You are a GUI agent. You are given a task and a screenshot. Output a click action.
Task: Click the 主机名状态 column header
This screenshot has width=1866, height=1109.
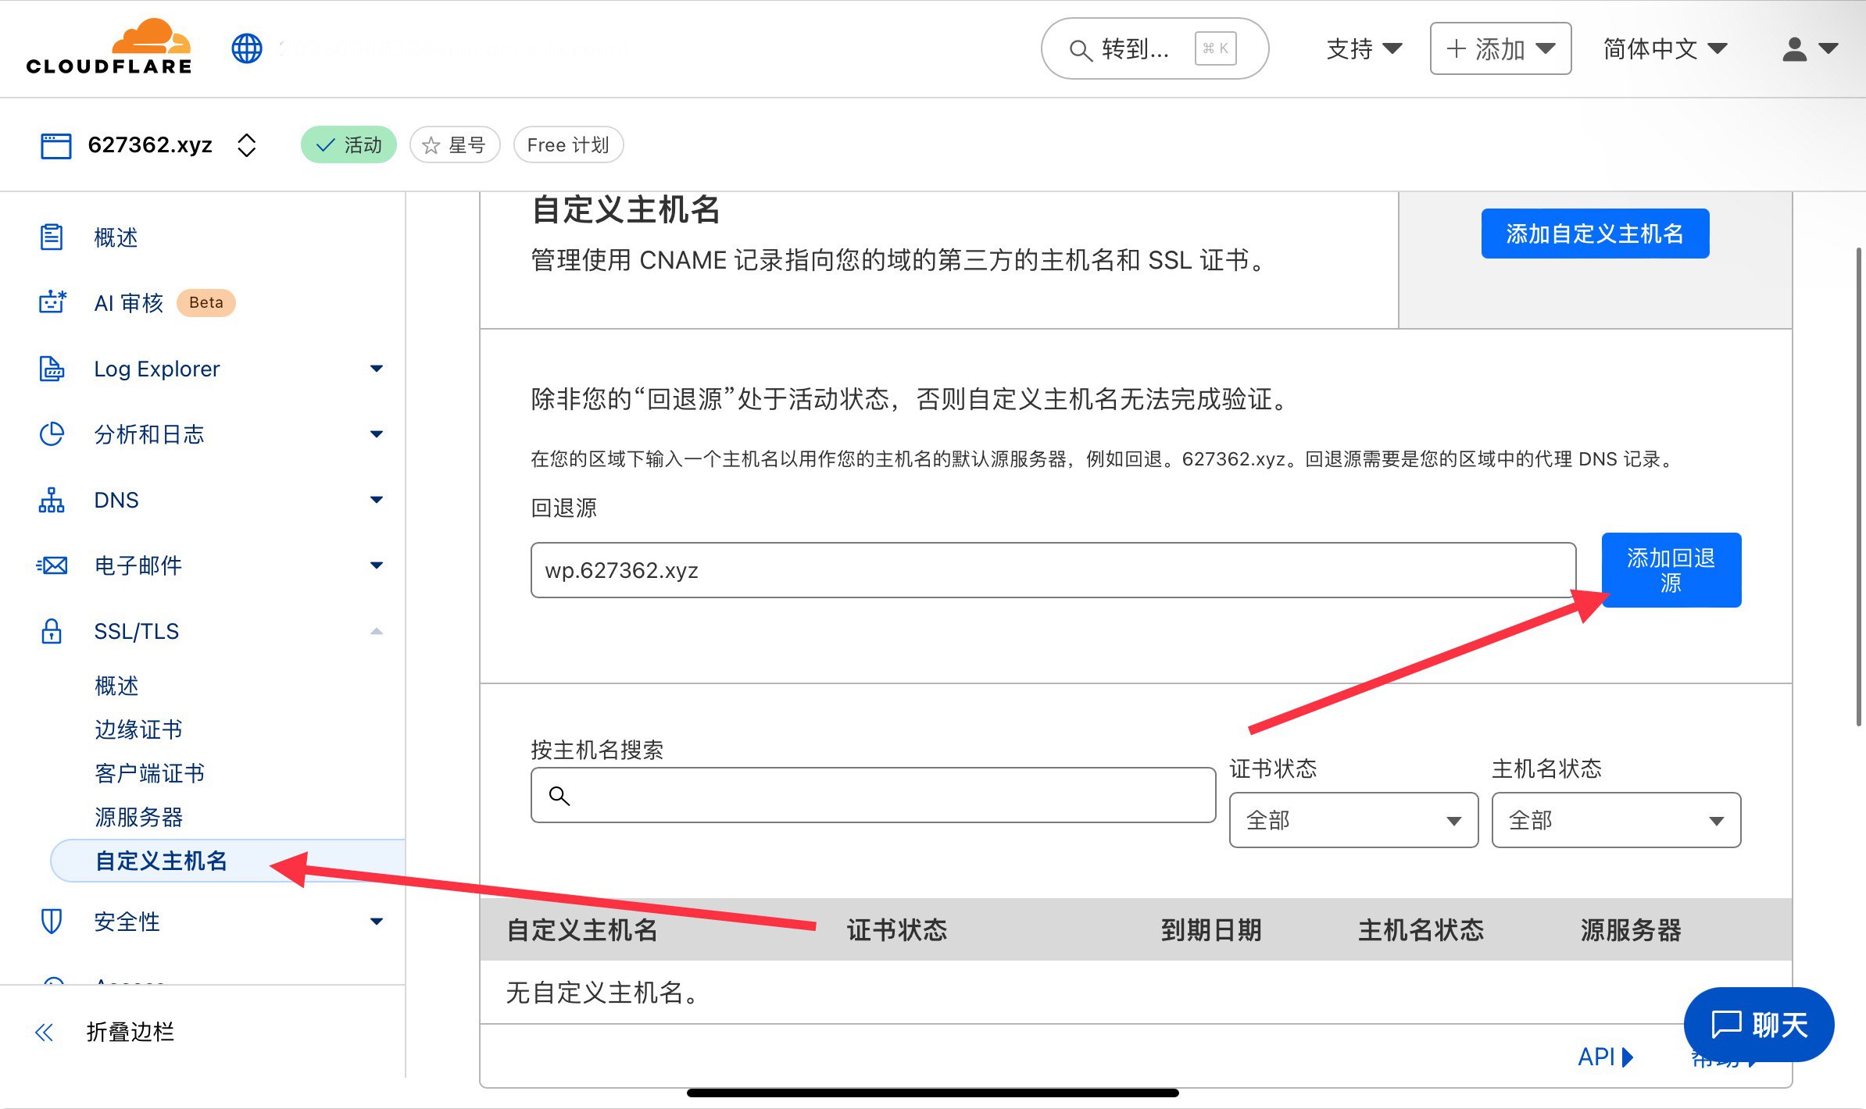tap(1421, 929)
